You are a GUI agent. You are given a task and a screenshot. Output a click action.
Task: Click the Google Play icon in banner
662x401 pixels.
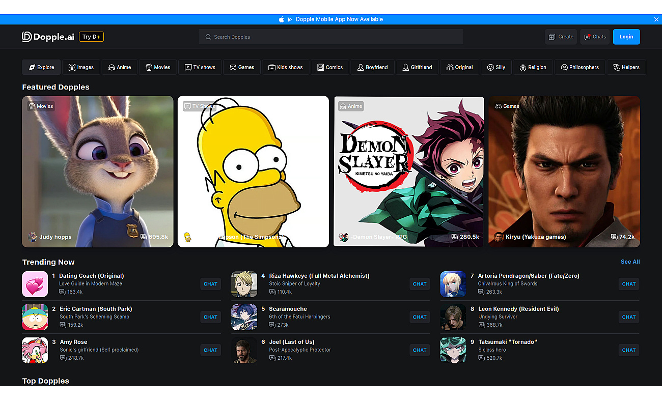click(290, 19)
